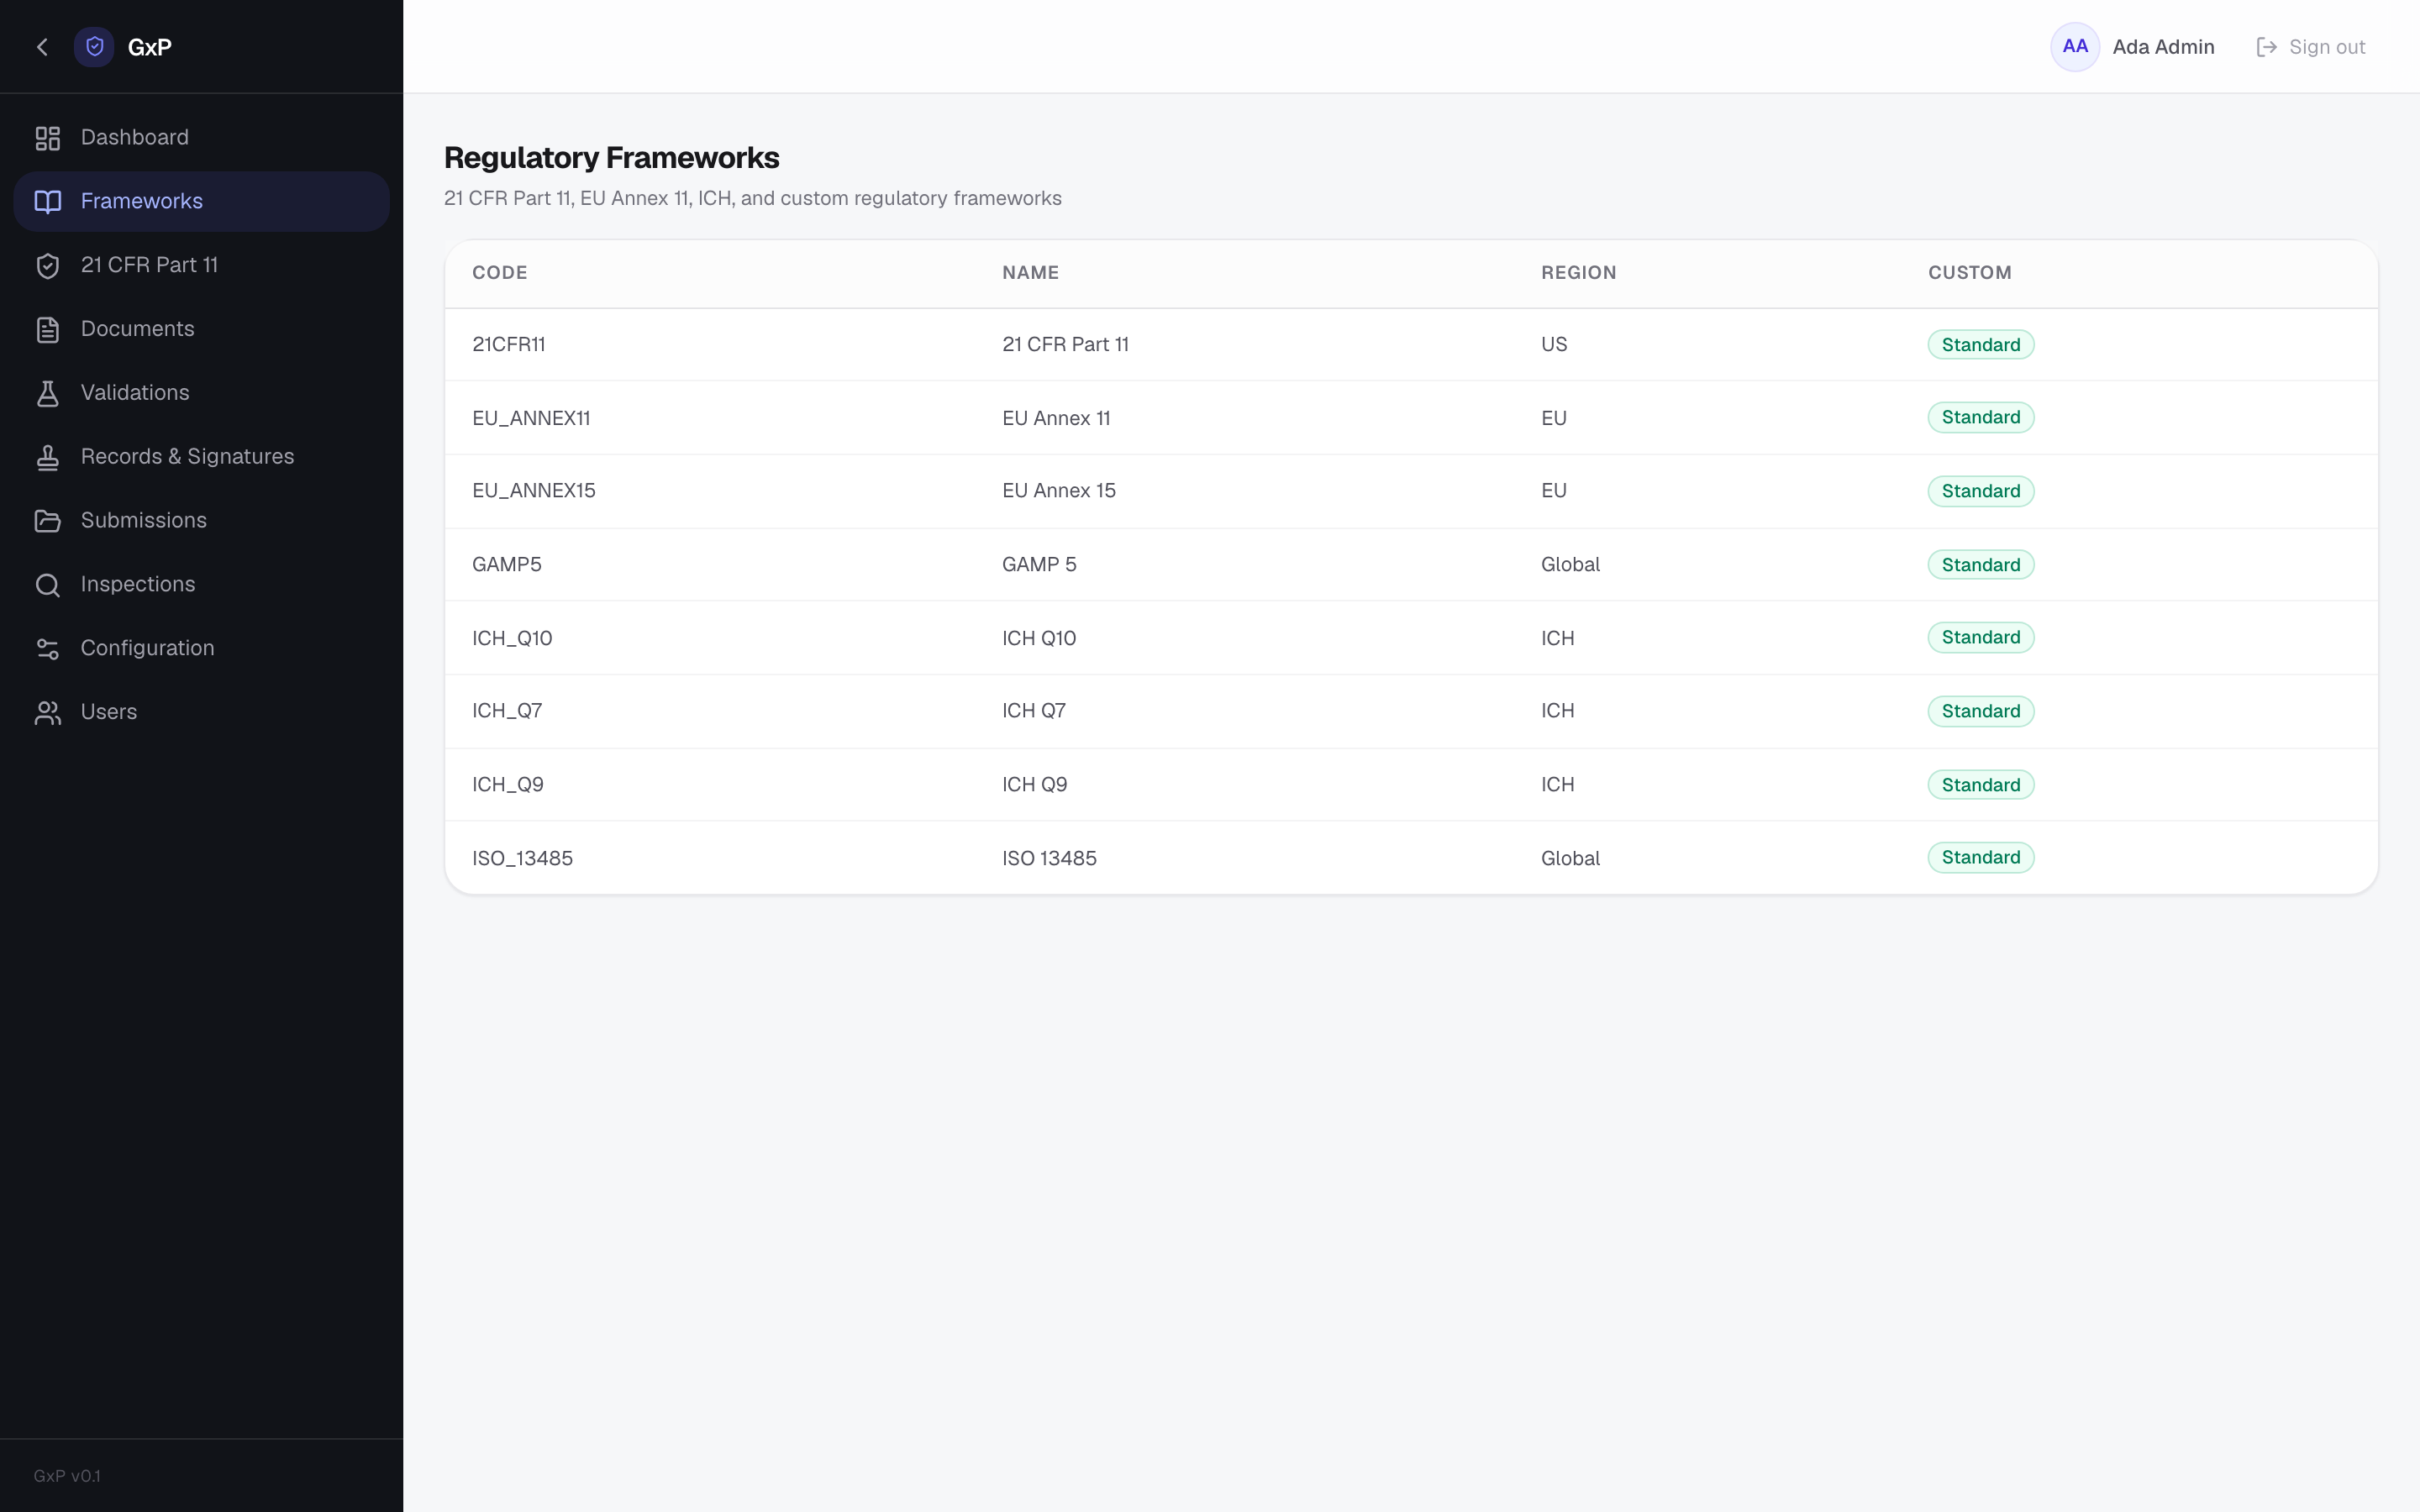
Task: Click the ICH Q9 name cell
Action: (1035, 785)
